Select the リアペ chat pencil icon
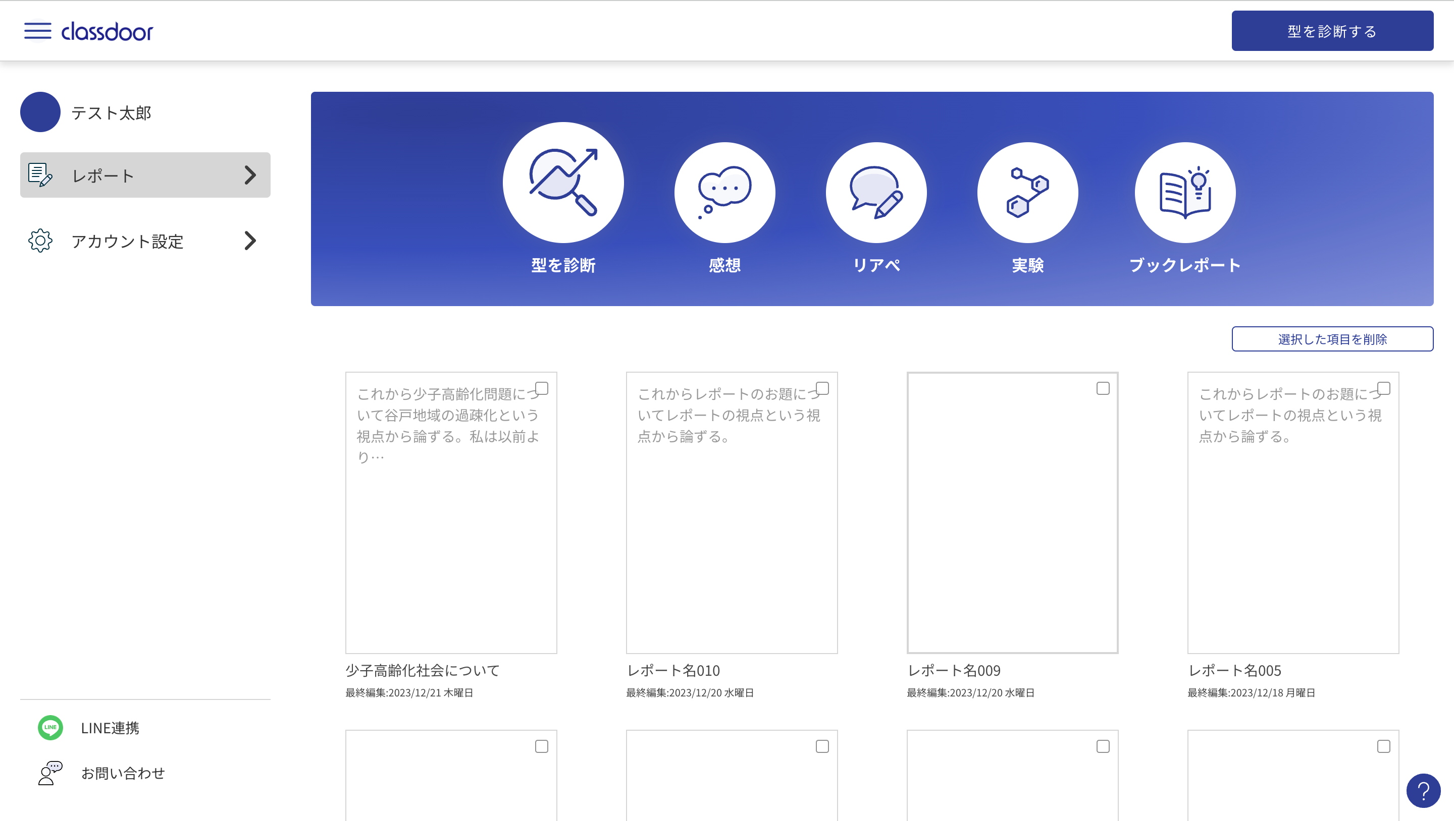The height and width of the screenshot is (821, 1454). 875,192
